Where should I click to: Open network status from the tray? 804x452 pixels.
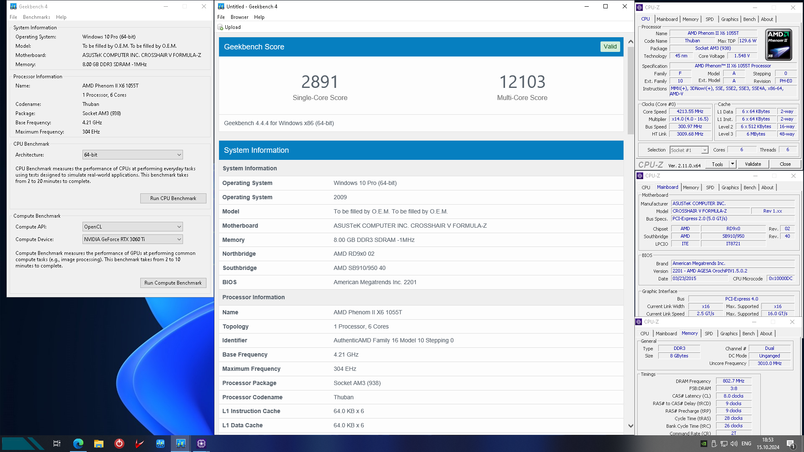[724, 444]
